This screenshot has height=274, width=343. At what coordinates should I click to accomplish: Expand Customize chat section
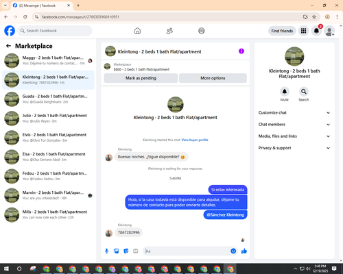[x=294, y=112]
